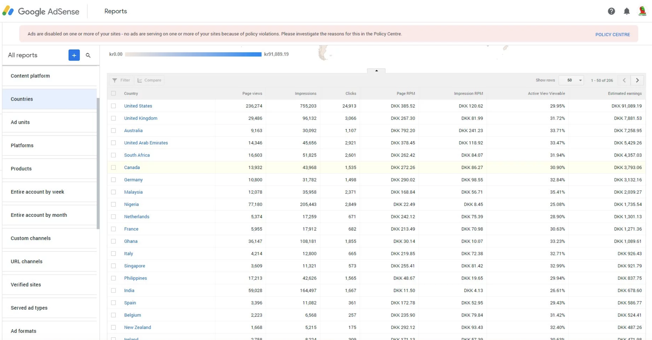Click the DKK 91,089.19 earnings cell
This screenshot has height=340, width=652.
626,106
